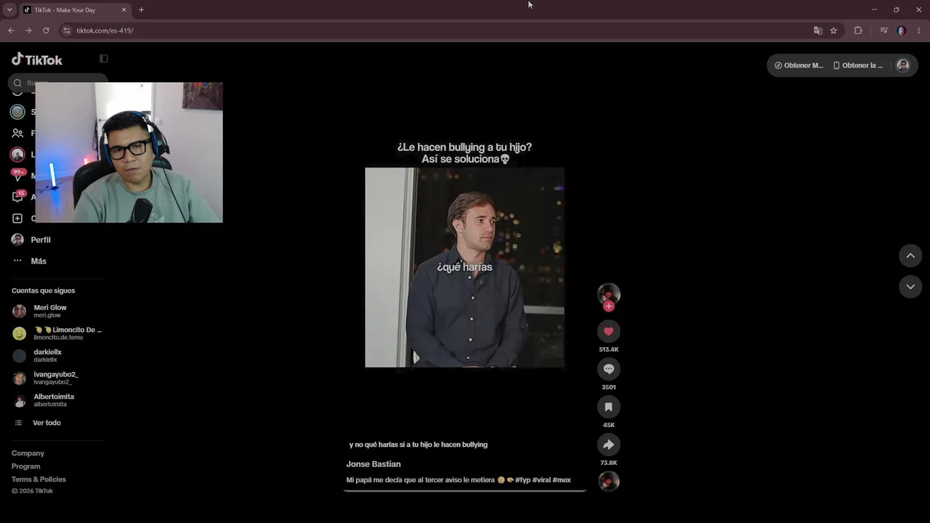Open the tab search dropdown

pyautogui.click(x=9, y=10)
